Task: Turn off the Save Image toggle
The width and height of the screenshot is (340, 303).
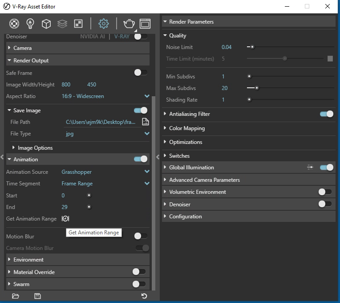Action: pyautogui.click(x=141, y=110)
